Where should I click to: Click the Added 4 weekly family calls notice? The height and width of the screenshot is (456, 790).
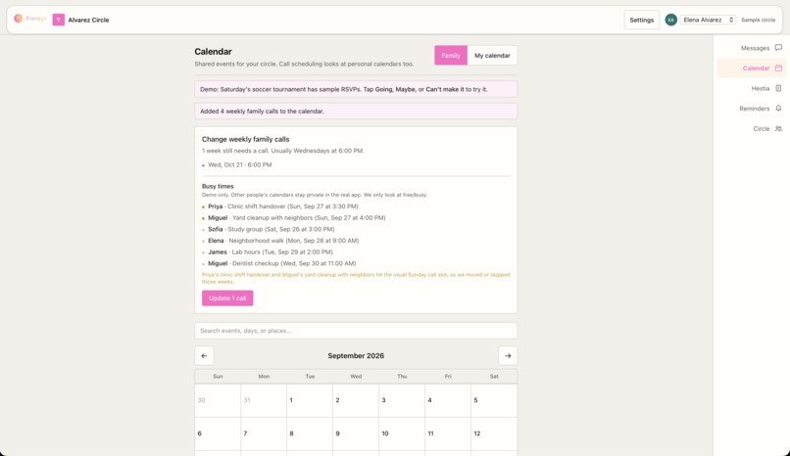coord(356,112)
